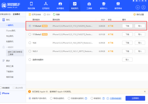Open 工具箱 toolbox section

[x=89, y=6]
